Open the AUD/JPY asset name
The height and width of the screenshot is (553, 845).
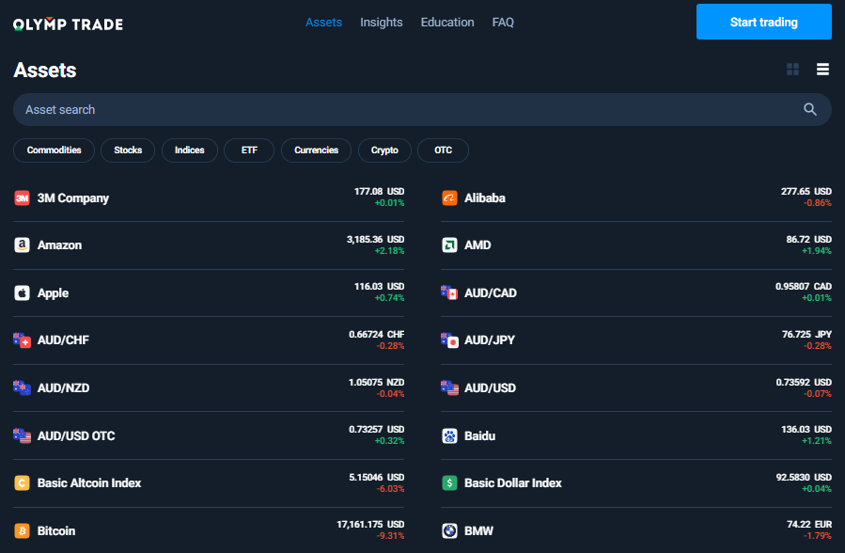[490, 340]
